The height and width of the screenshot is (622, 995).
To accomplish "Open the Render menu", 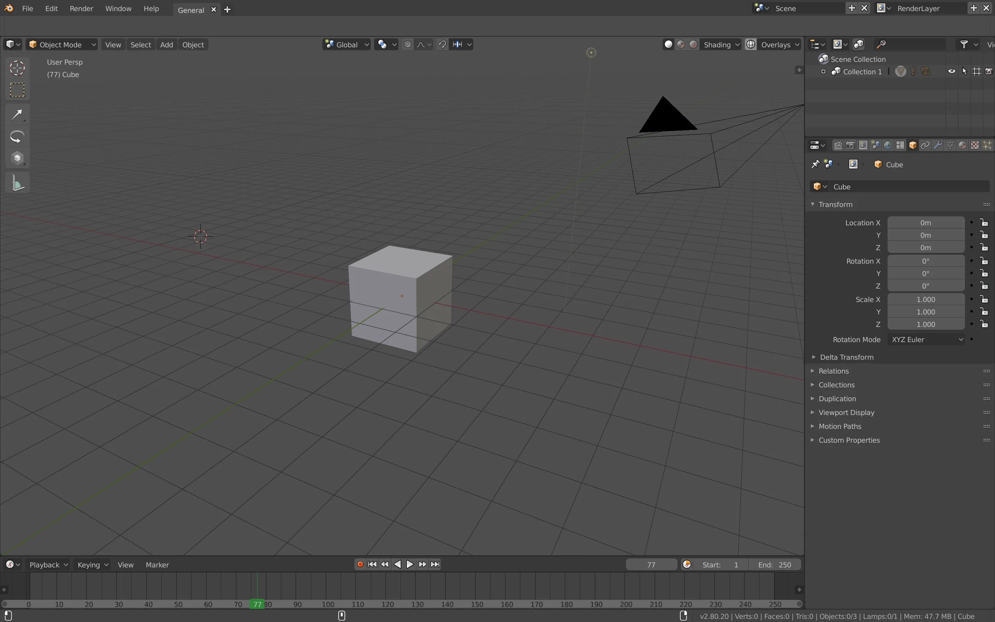I will point(82,9).
